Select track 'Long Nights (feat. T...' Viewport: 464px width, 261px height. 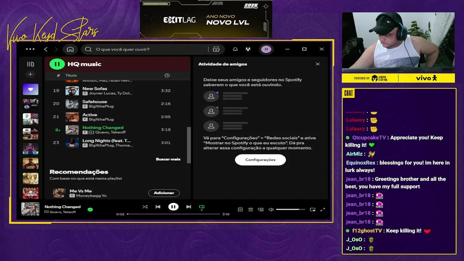107,141
